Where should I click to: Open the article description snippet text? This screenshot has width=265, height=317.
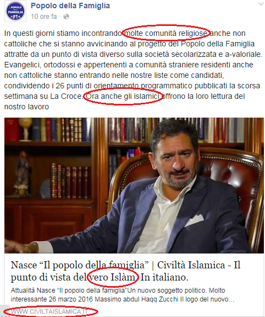(123, 295)
